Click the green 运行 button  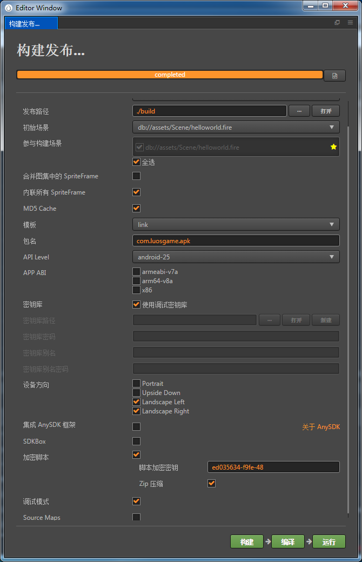(x=329, y=541)
